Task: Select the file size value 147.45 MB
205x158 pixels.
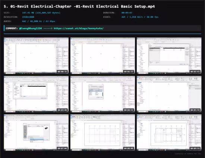Action: [x=41, y=13]
